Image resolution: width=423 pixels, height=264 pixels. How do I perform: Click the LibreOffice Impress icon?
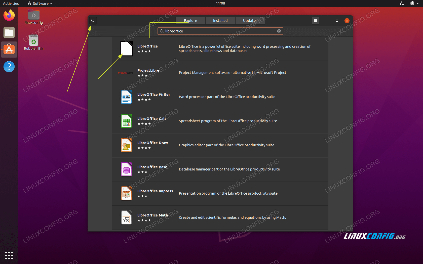[x=126, y=193]
